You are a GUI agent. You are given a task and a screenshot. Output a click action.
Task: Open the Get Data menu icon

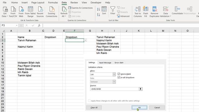[5, 9]
